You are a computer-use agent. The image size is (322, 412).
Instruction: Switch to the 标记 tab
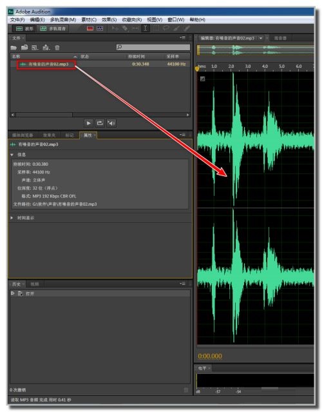pyautogui.click(x=70, y=135)
